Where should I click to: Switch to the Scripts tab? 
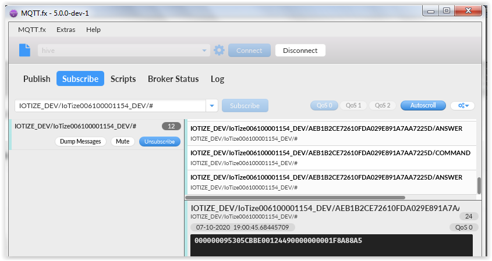[123, 79]
